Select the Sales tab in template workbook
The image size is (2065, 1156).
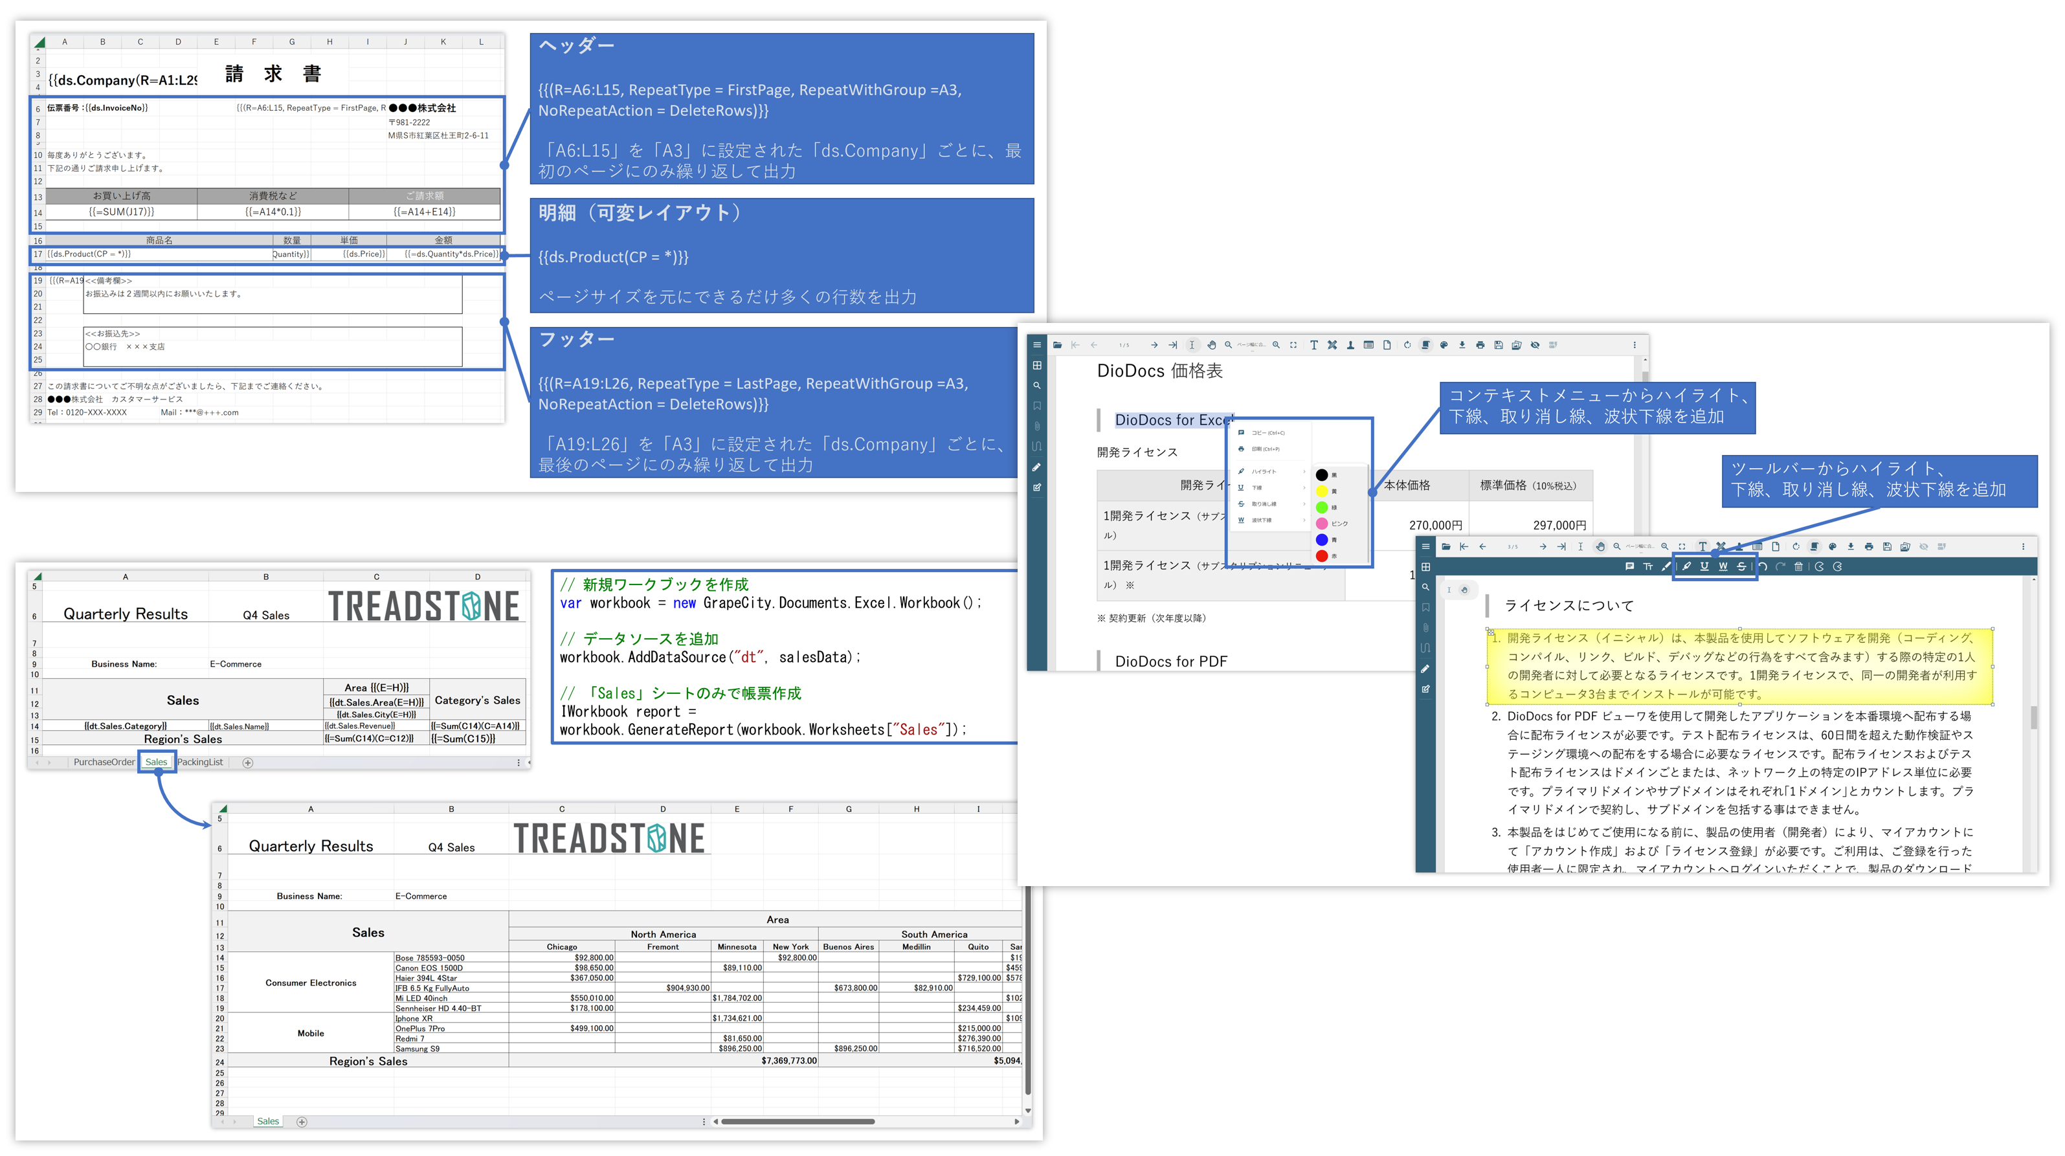click(x=156, y=762)
